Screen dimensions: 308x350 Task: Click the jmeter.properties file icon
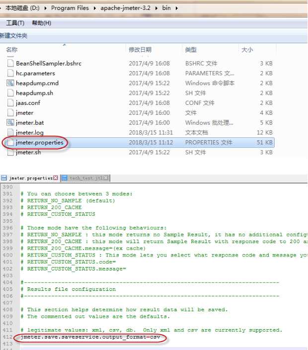[10, 142]
